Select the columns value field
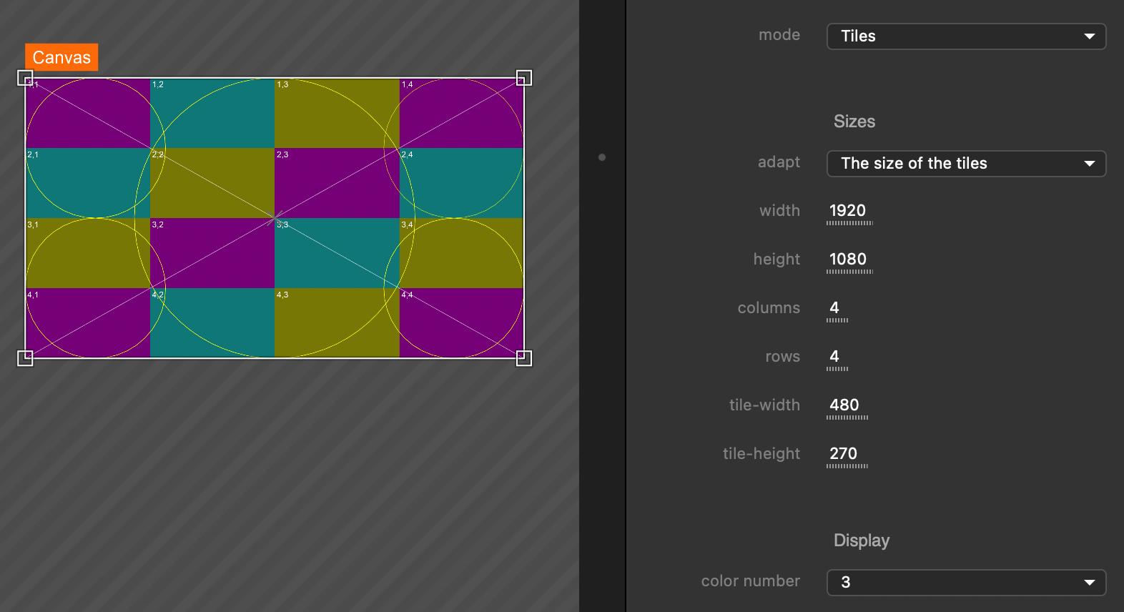 pos(835,308)
